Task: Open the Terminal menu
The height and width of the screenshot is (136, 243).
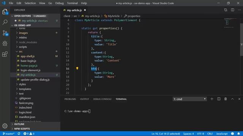Action: click(x=72, y=3)
